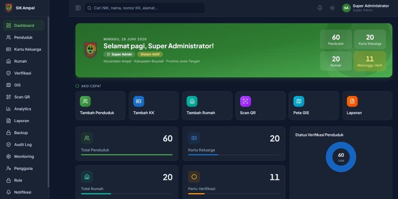
Task: Click the 60 Penduduk banner tile
Action: point(336,39)
